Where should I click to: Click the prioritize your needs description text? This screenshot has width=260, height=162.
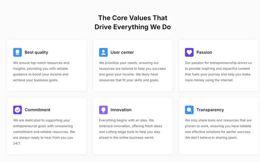pos(132,72)
